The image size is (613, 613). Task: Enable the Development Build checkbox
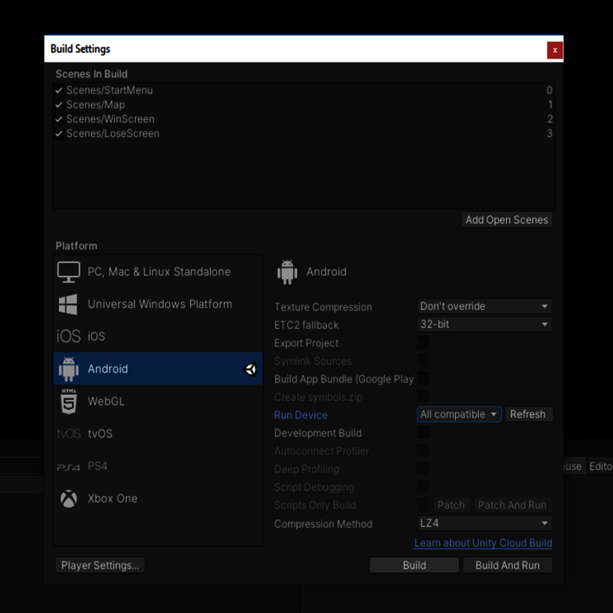(x=422, y=433)
